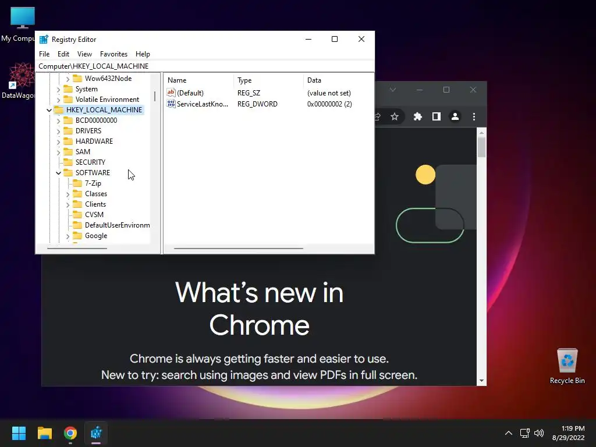This screenshot has width=596, height=447.
Task: Open the volume speaker tray icon
Action: click(x=539, y=433)
